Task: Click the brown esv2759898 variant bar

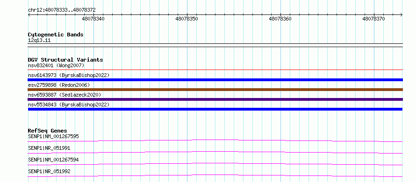Action: 215,90
